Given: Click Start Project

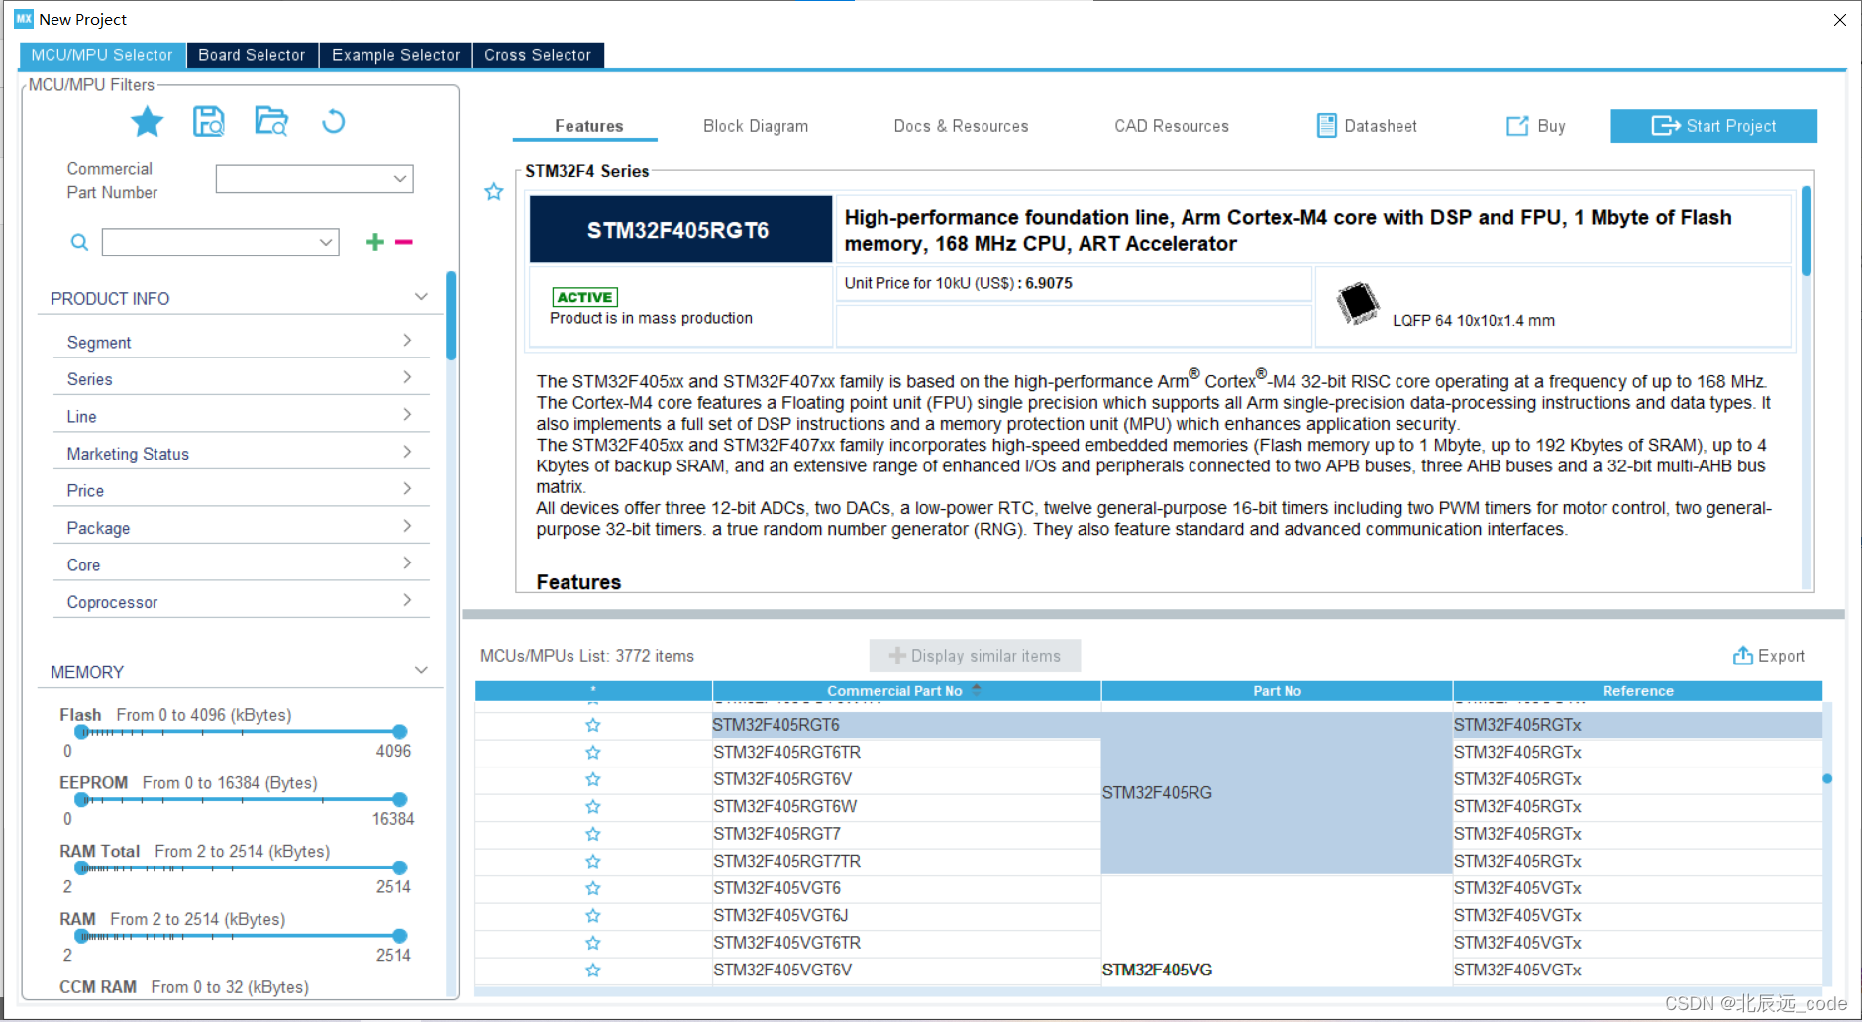Looking at the screenshot, I should 1713,126.
